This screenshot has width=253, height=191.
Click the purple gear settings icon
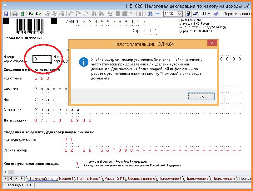[x=216, y=14]
